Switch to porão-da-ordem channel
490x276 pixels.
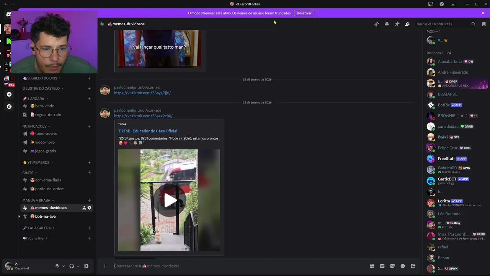point(57,189)
